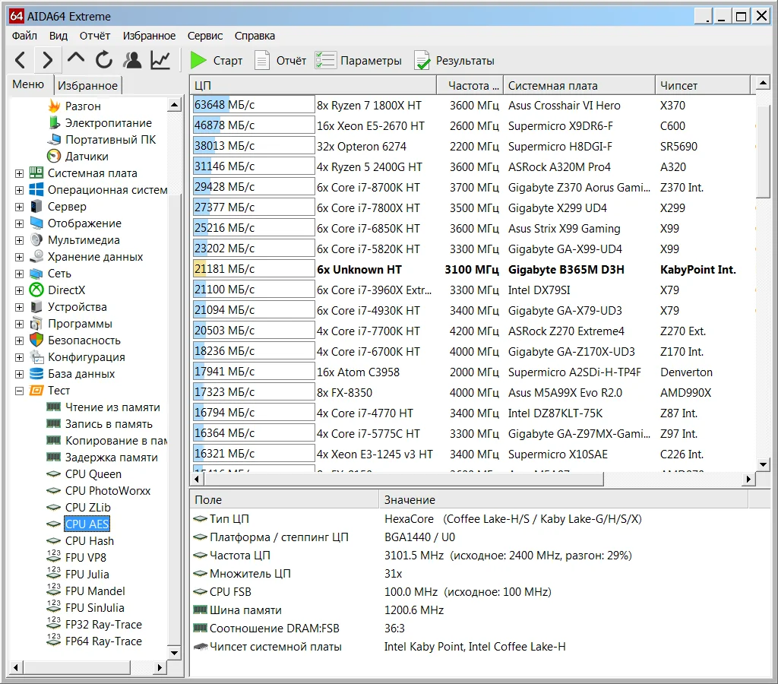Select the Датчики sensors item

click(x=87, y=157)
